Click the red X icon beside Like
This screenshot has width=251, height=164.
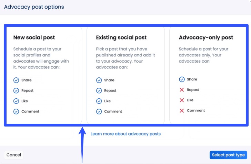coord(182,100)
